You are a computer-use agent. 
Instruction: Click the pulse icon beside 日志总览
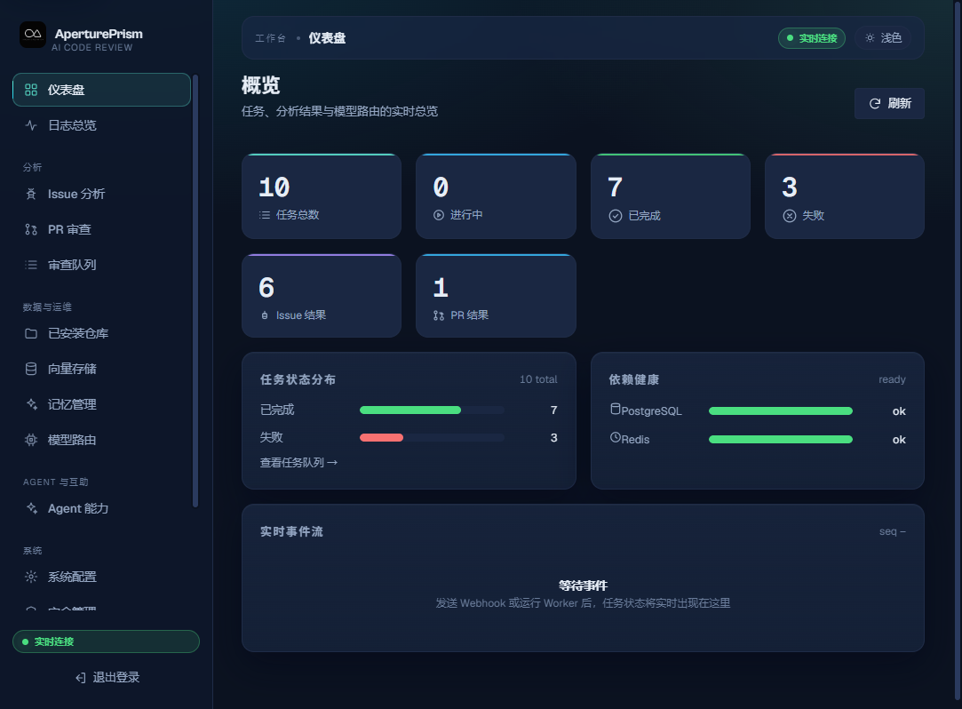tap(31, 125)
